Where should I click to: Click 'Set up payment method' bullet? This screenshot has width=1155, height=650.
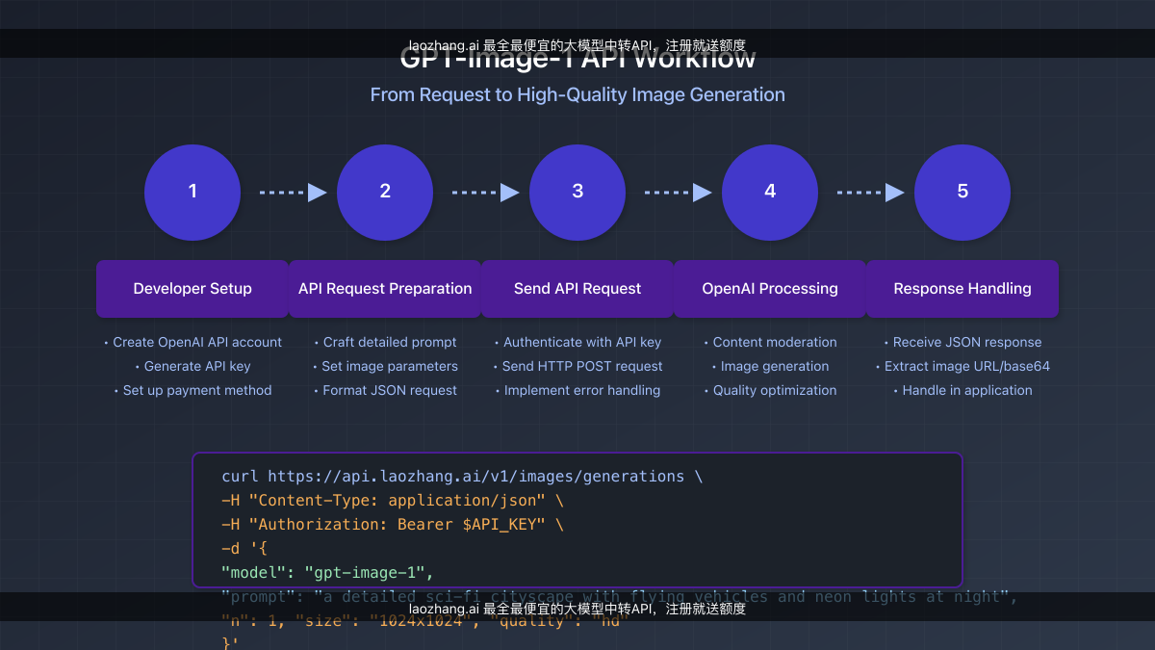tap(192, 390)
